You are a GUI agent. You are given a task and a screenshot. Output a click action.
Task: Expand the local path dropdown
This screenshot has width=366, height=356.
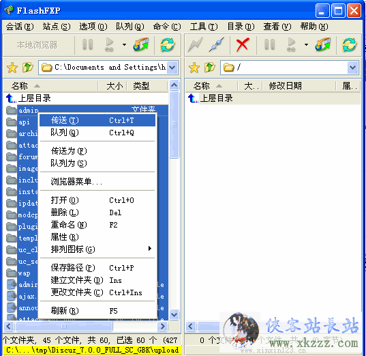(172, 68)
